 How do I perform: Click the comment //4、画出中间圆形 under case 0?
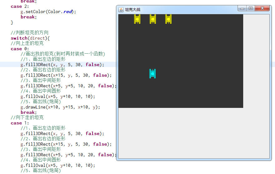[x=41, y=91]
